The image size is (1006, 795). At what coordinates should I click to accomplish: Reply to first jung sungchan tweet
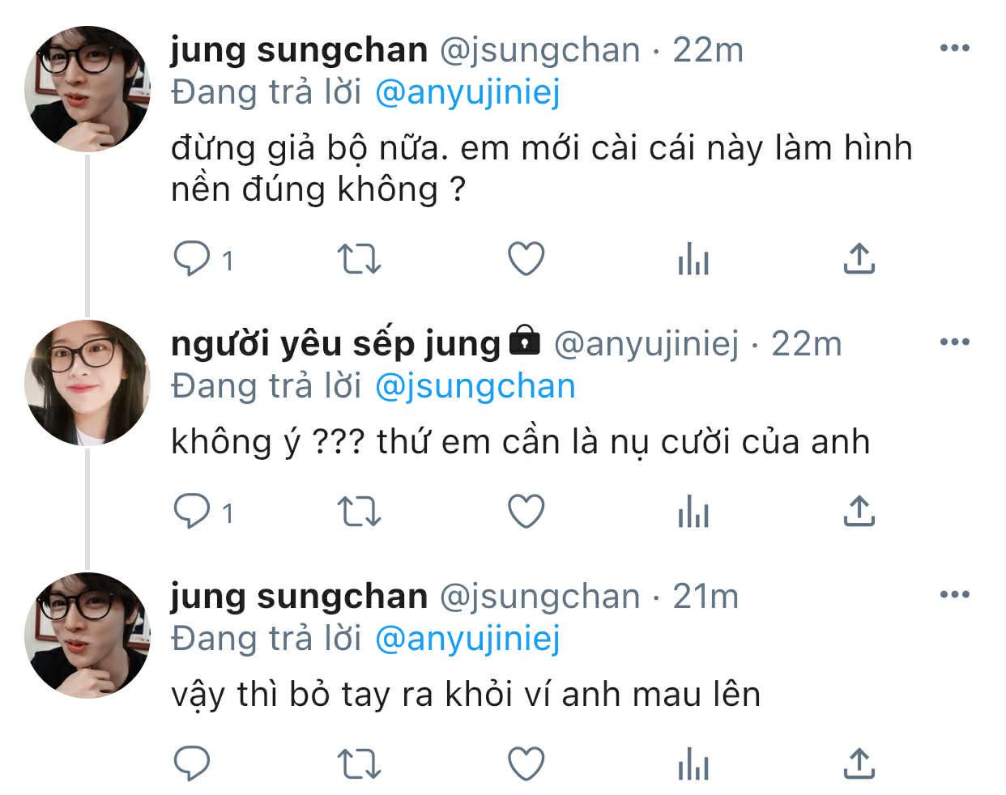(193, 260)
